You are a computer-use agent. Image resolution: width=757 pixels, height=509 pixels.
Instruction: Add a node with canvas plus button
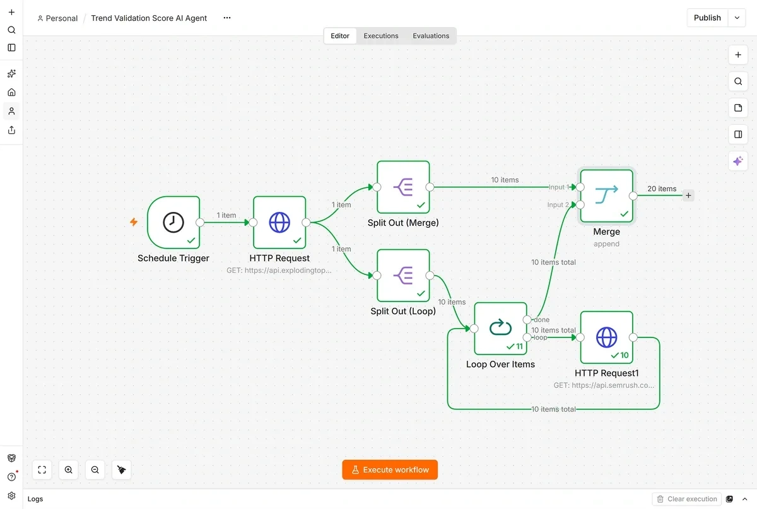click(x=738, y=55)
